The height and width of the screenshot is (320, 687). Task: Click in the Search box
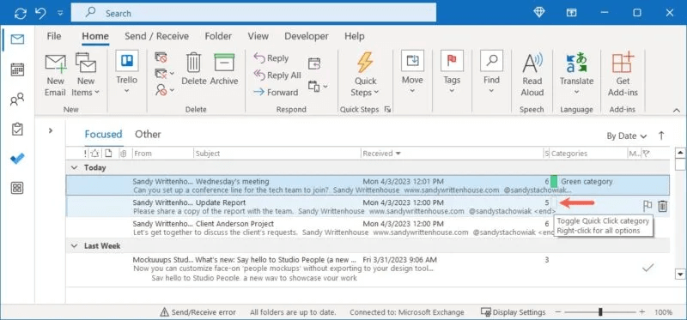click(x=253, y=13)
